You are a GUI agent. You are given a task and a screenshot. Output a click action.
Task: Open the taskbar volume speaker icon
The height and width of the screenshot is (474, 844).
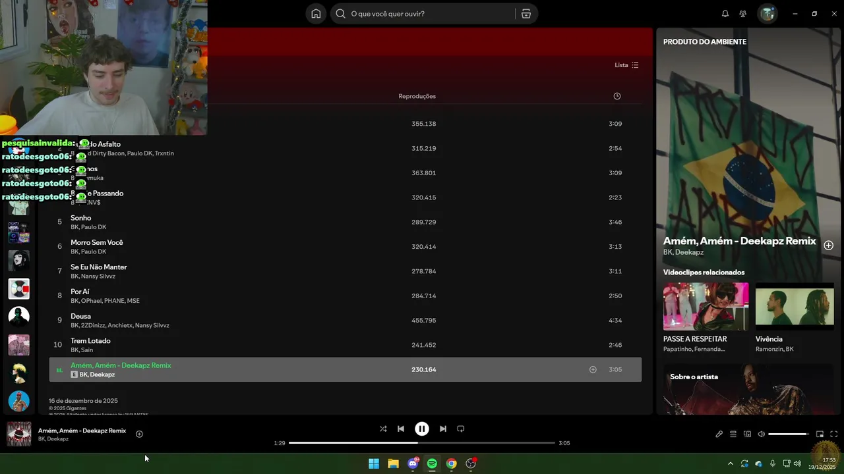(797, 463)
